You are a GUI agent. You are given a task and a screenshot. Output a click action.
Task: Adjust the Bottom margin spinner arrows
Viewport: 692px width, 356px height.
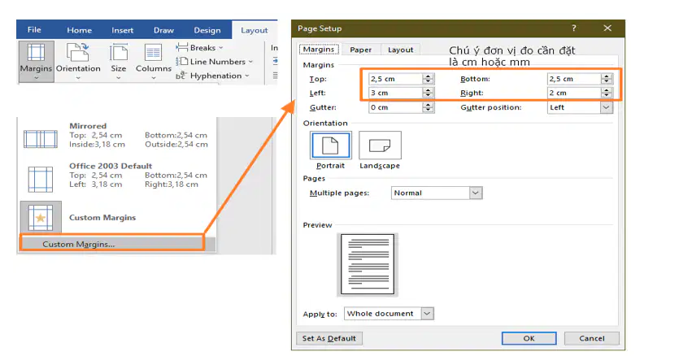[607, 79]
